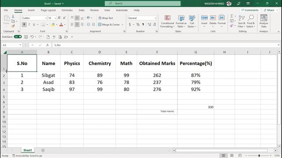Click the Decrease Decimal icon
The width and height of the screenshot is (282, 158).
pyautogui.click(x=155, y=25)
